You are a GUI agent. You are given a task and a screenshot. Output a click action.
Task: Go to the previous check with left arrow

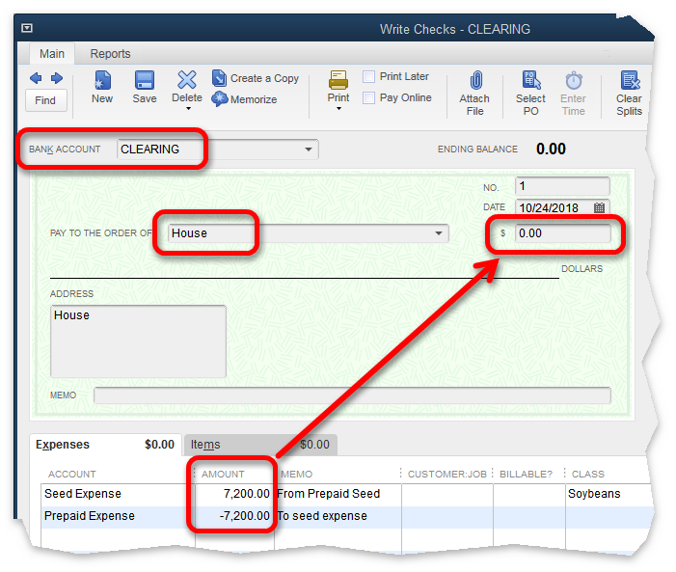36,78
